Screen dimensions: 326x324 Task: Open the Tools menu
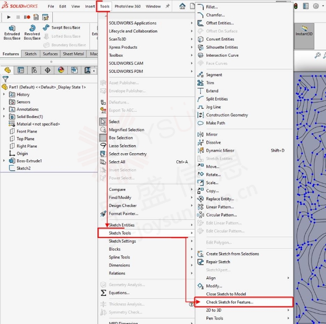(104, 7)
